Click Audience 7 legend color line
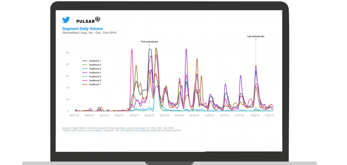 click(86, 84)
